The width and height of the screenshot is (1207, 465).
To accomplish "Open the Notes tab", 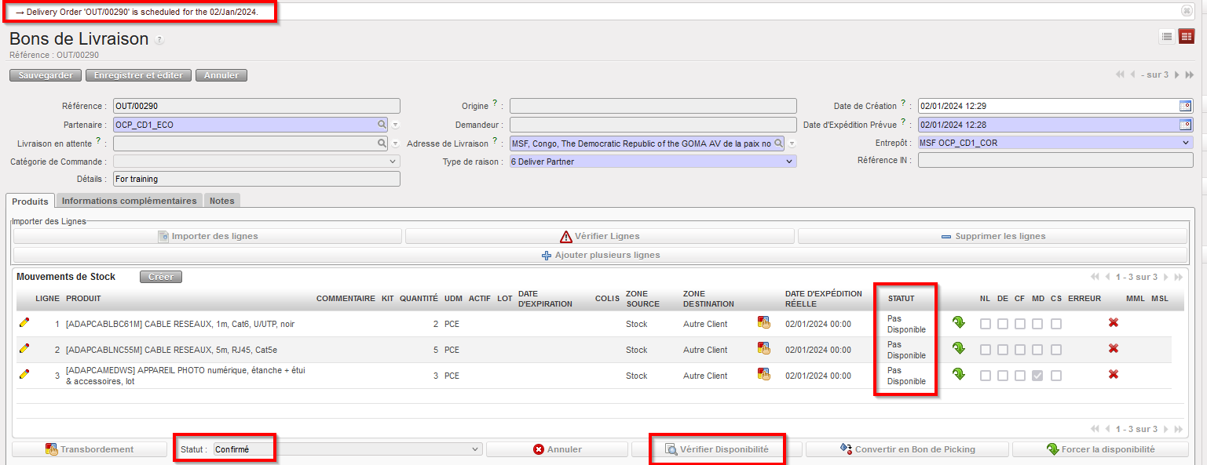I will 221,201.
